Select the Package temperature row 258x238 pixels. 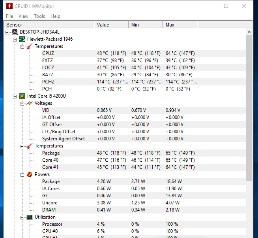click(144, 153)
